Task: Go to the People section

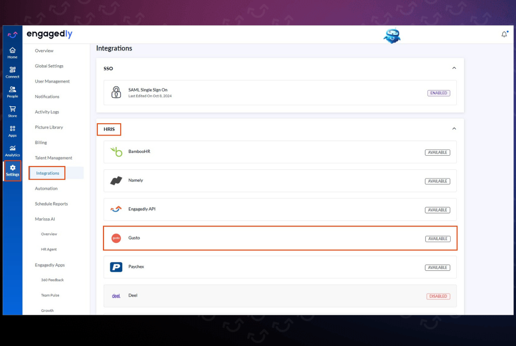Action: [x=12, y=92]
